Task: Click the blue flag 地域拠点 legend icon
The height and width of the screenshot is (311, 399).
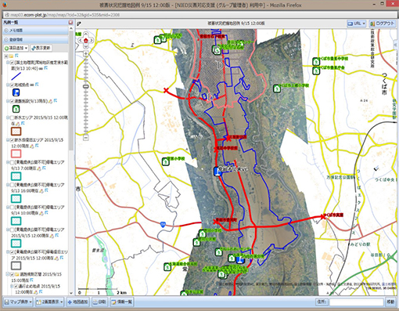Action: pos(16,92)
